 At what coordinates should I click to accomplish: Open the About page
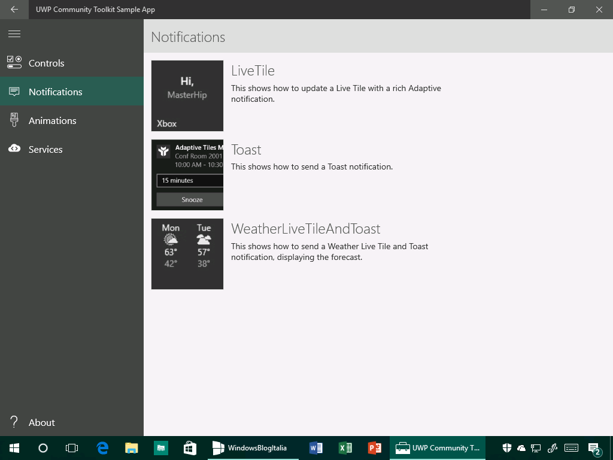click(x=72, y=422)
